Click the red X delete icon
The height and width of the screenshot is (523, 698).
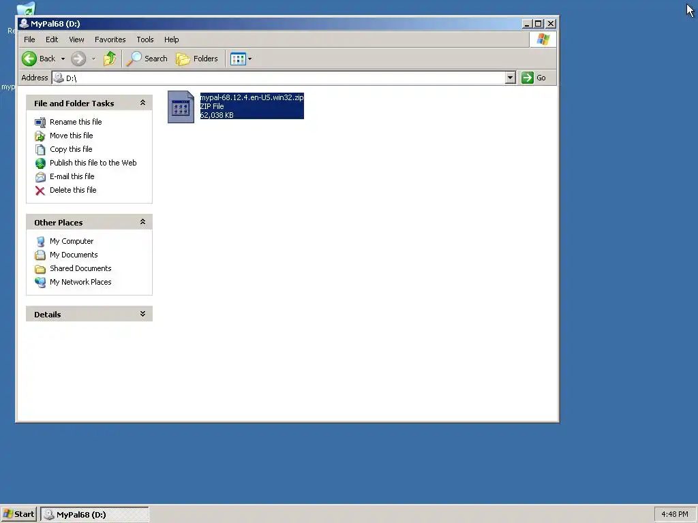(40, 191)
